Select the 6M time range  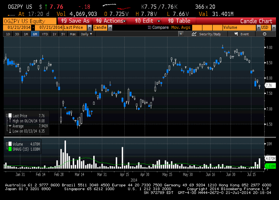35,34
